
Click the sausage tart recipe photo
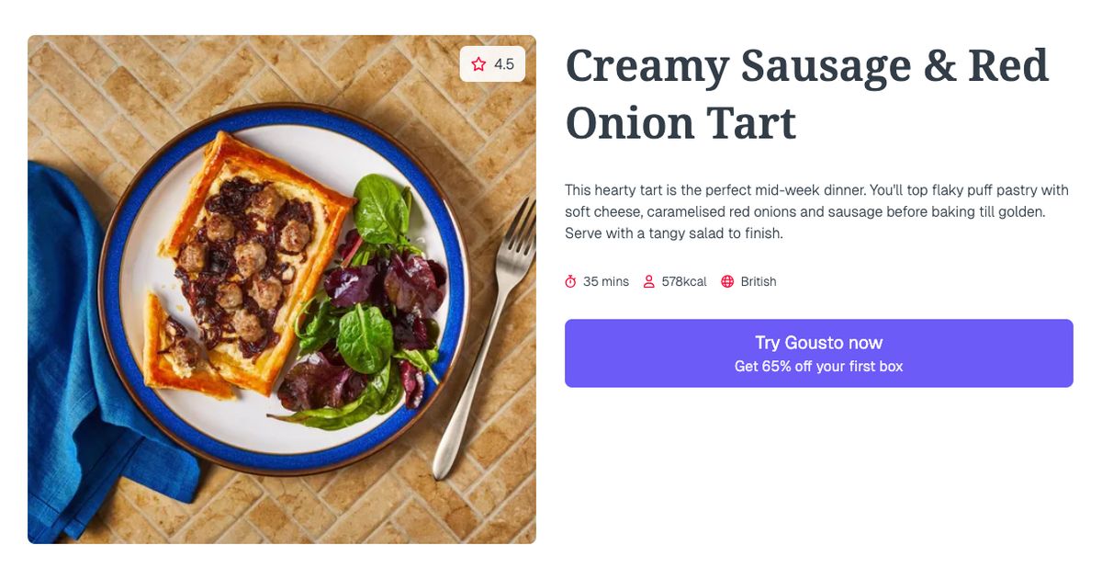point(282,289)
